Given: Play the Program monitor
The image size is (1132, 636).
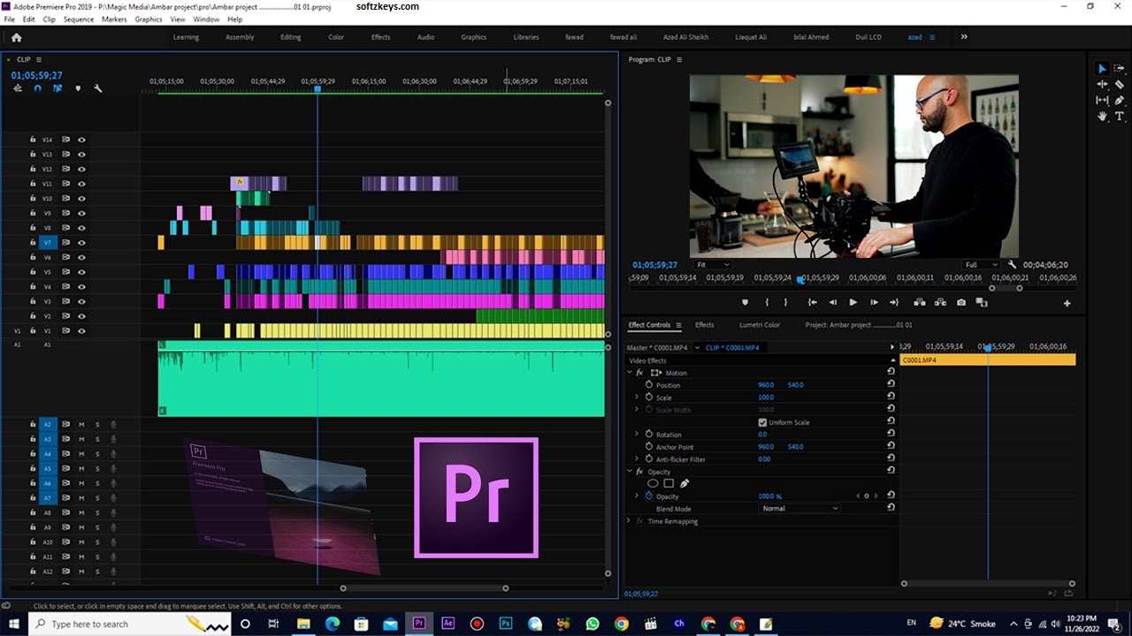Looking at the screenshot, I should tap(853, 302).
